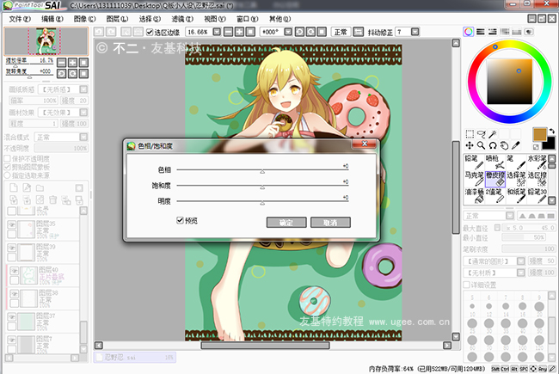This screenshot has height=374, width=559.
Task: Click the redo arrow in toolbar
Action: 111,32
